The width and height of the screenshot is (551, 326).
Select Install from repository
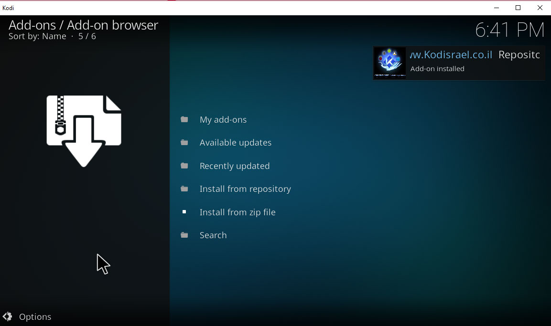click(245, 189)
